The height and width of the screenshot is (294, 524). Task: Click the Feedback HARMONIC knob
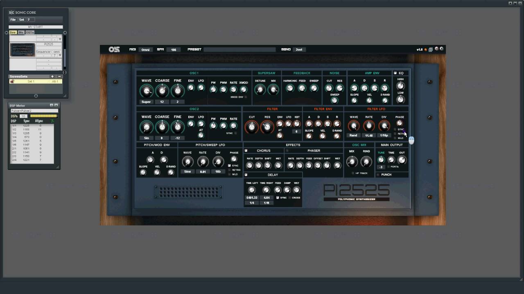tap(290, 88)
